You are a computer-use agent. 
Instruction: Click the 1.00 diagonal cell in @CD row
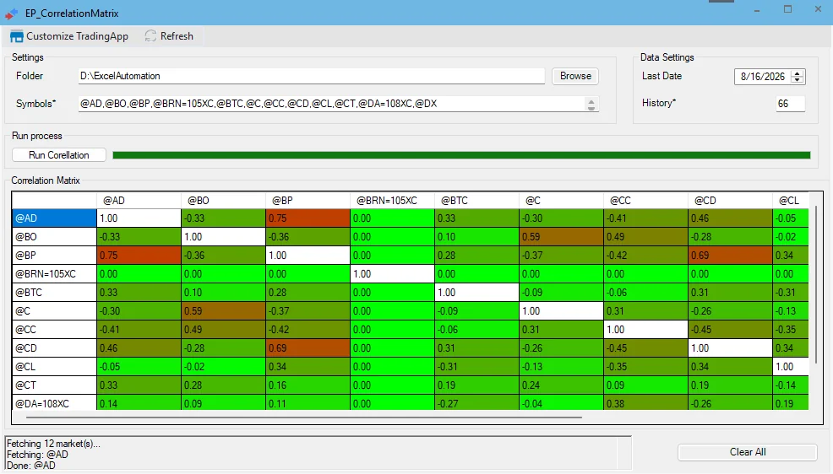730,347
